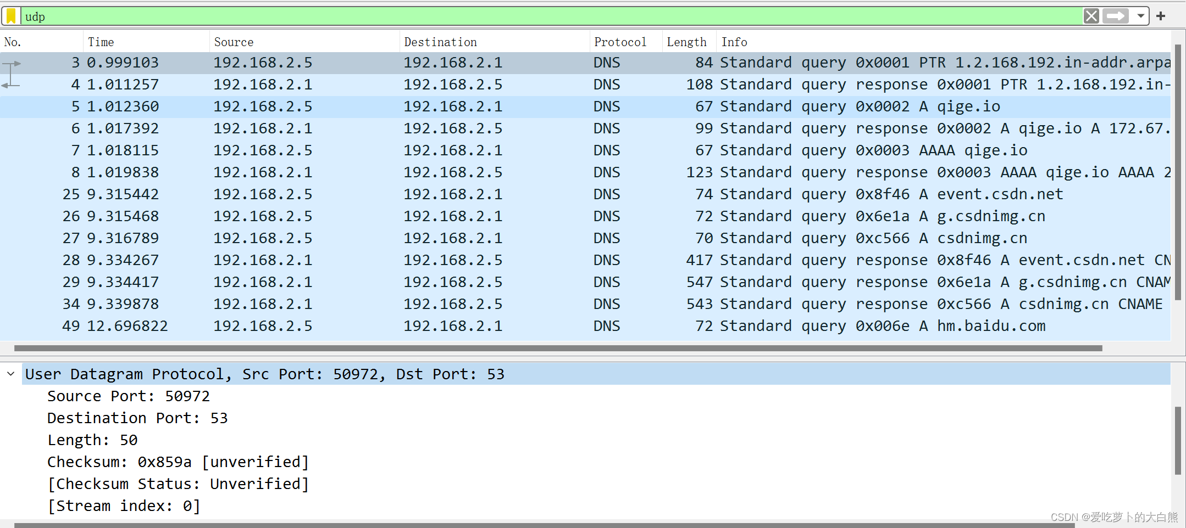Select packet 34 csdnimg.cn CNAME response
This screenshot has width=1186, height=528.
tap(585, 304)
